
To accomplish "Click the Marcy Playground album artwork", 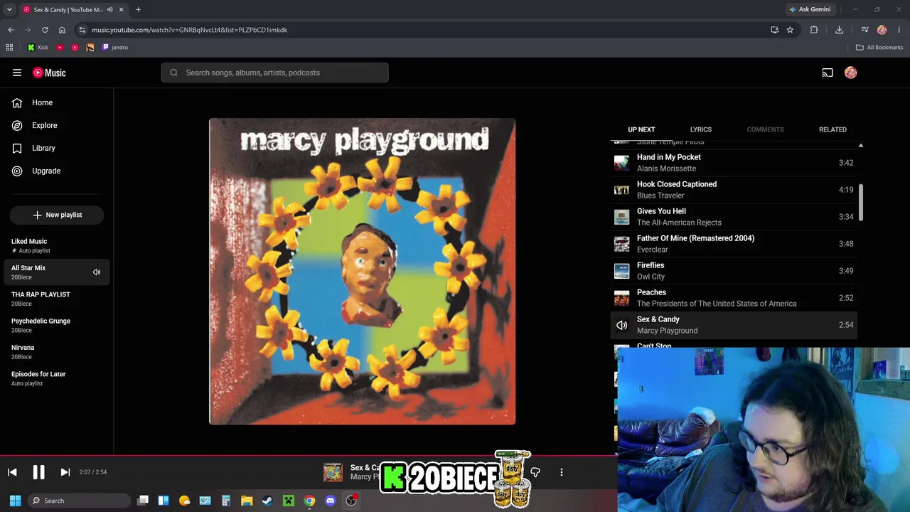I will [x=362, y=272].
